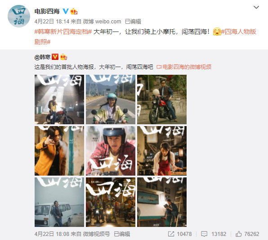Open the 电影四海 account name
This screenshot has height=240, width=268.
point(47,11)
